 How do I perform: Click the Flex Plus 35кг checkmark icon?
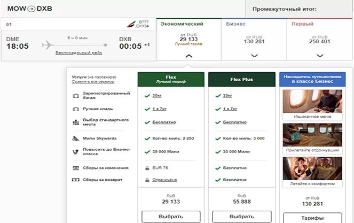pyautogui.click(x=218, y=96)
